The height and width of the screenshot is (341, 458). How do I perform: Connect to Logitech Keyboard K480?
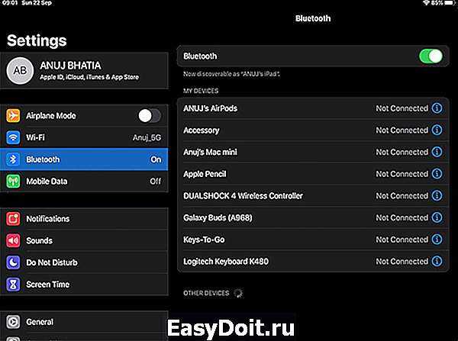(313, 262)
